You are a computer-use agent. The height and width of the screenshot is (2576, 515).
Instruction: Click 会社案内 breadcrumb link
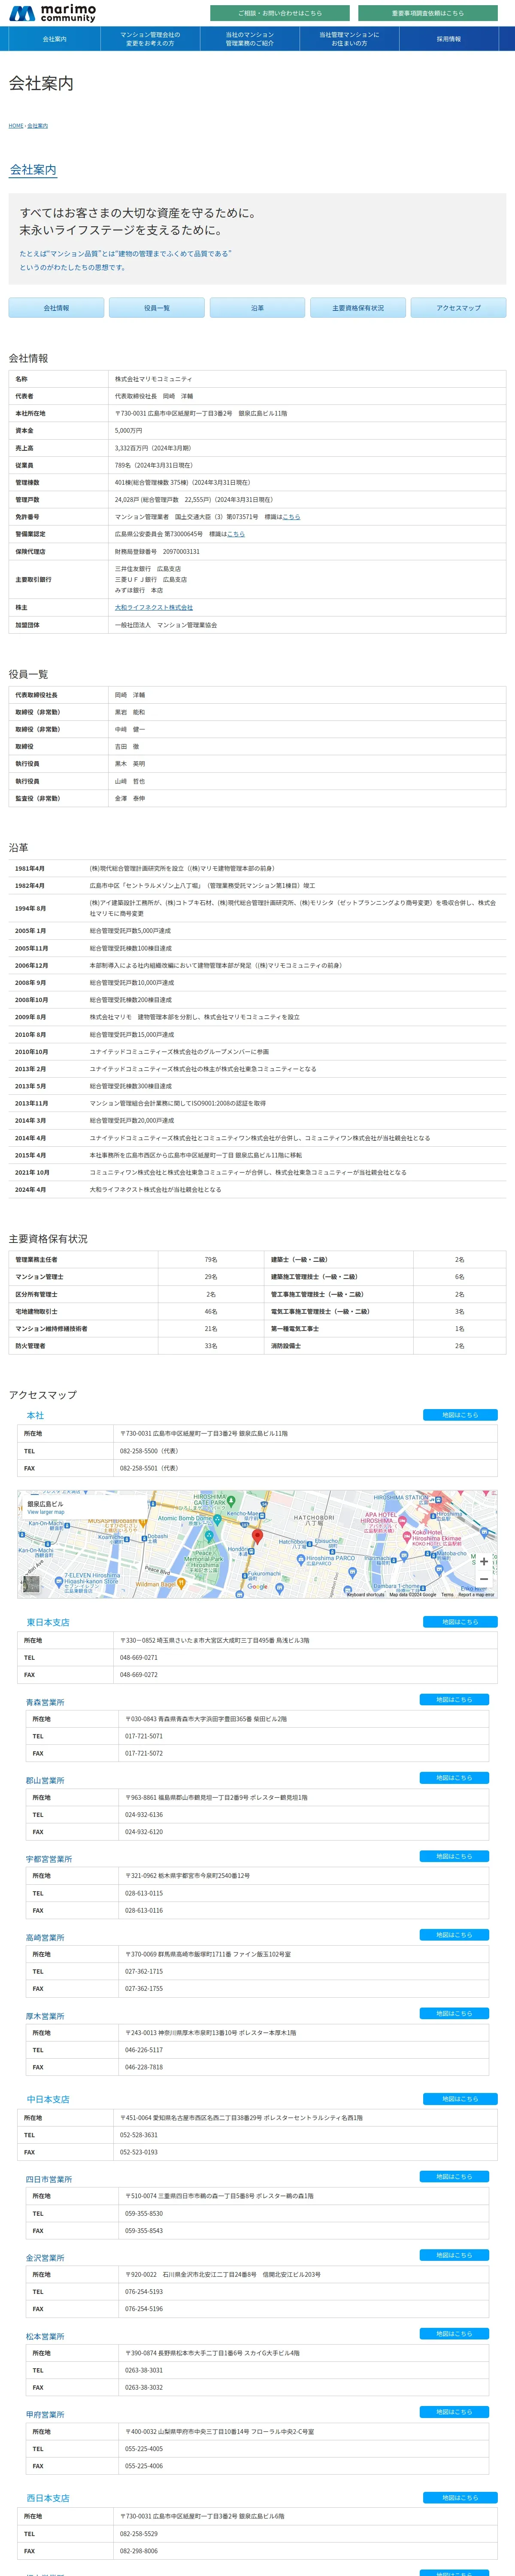pyautogui.click(x=38, y=126)
